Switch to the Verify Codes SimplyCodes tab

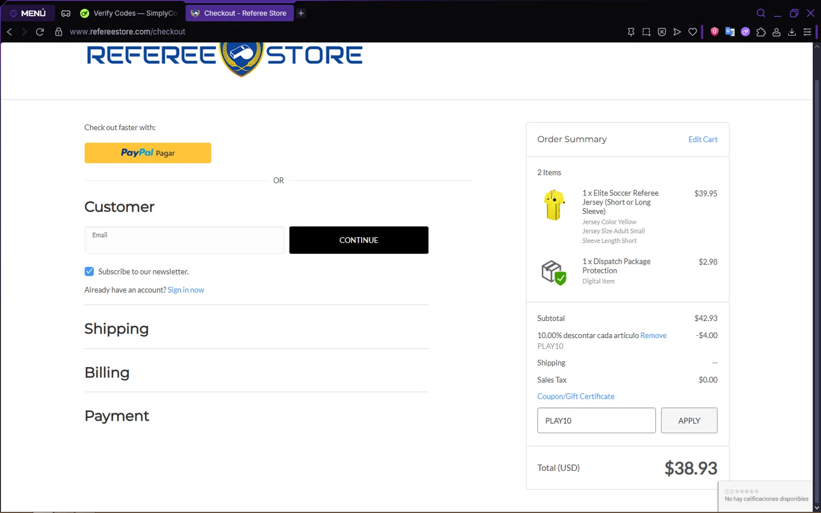coord(129,13)
